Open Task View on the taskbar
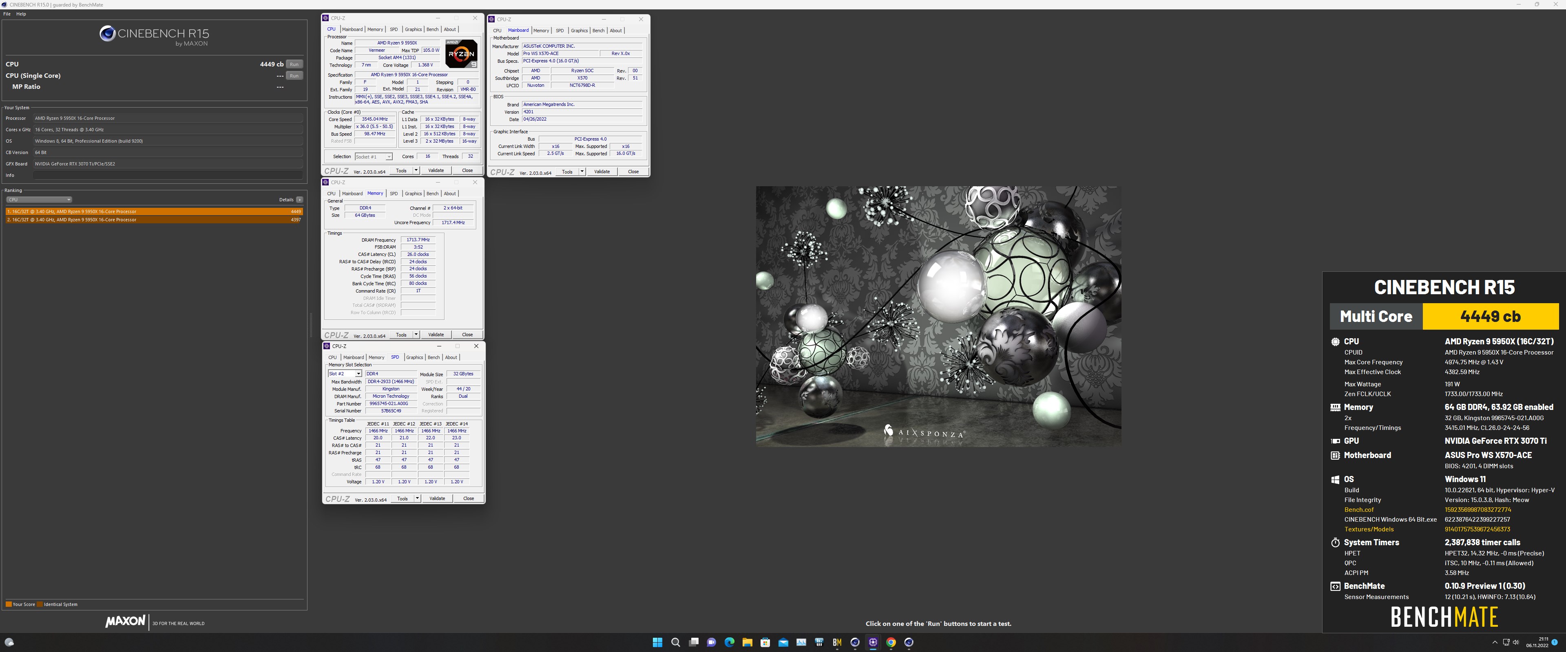 pos(694,642)
